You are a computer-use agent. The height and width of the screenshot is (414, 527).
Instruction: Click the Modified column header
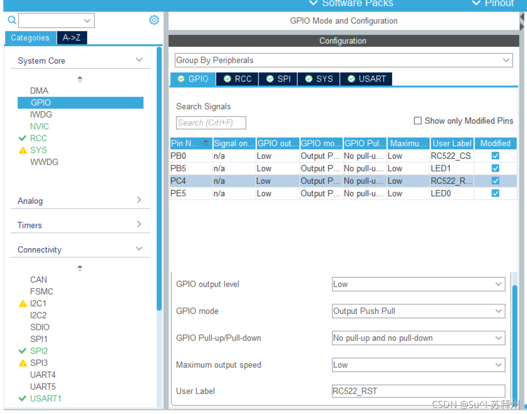(x=495, y=143)
